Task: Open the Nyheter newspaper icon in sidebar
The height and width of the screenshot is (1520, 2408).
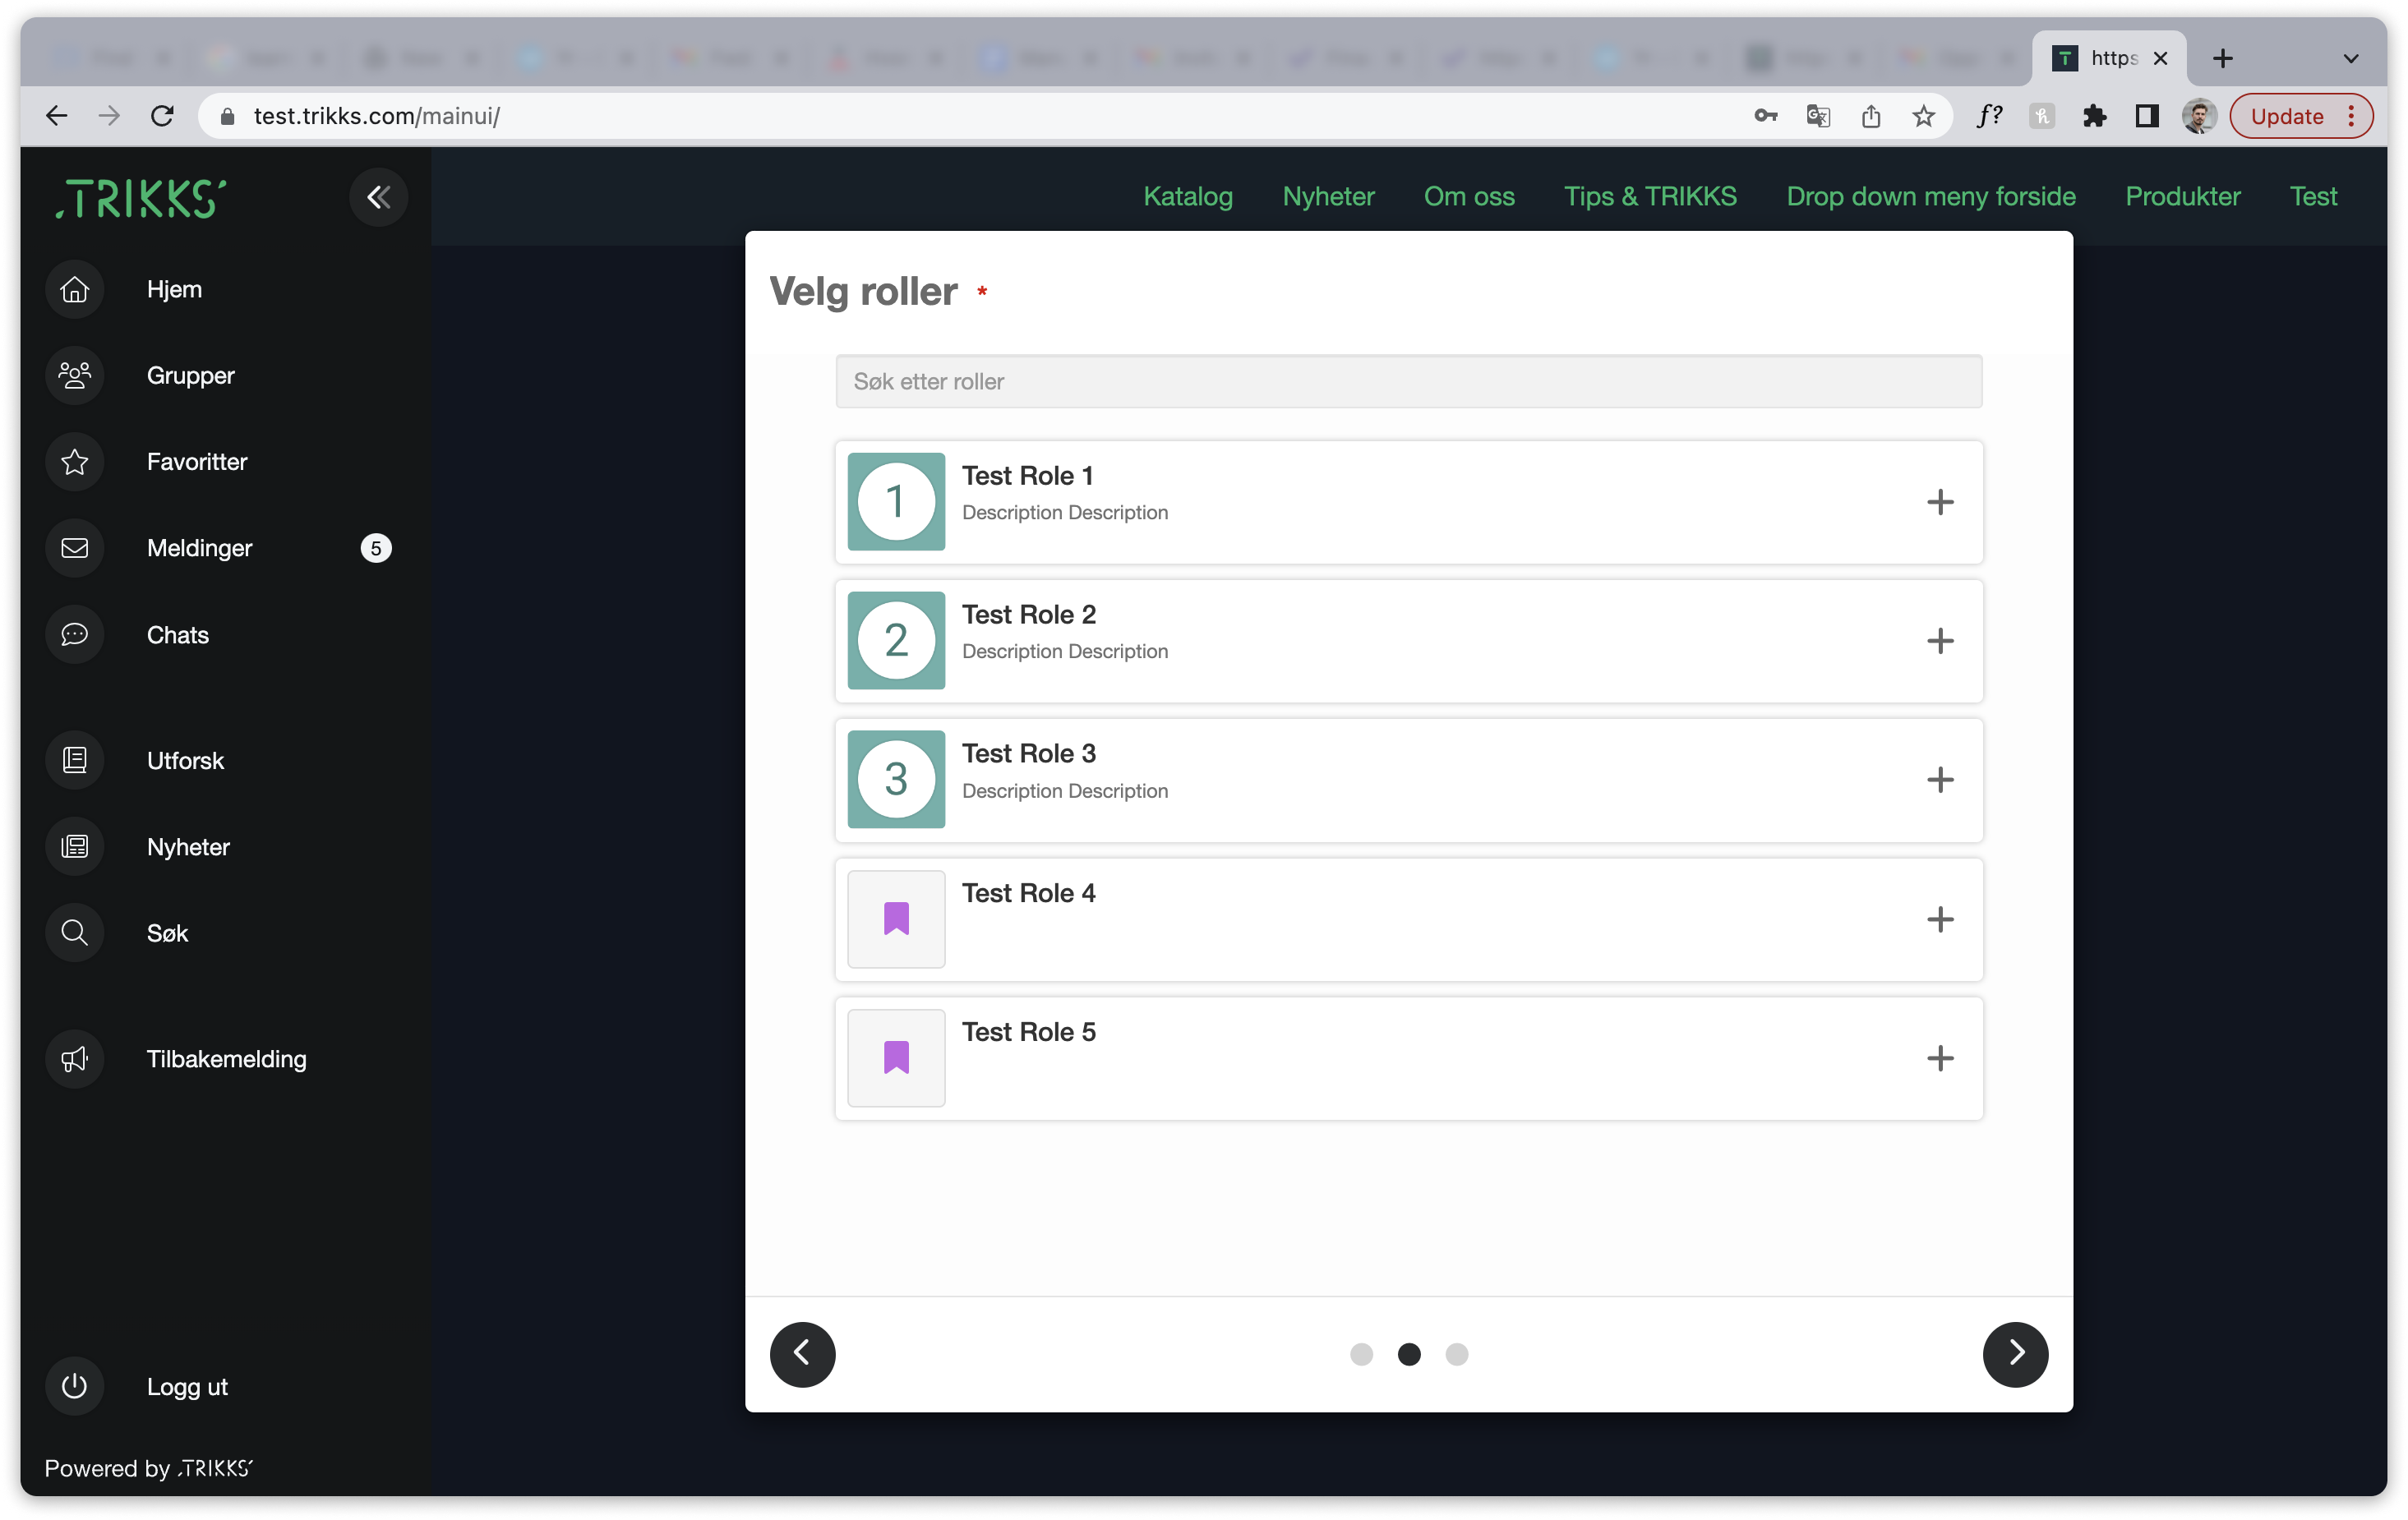Action: pos(75,847)
